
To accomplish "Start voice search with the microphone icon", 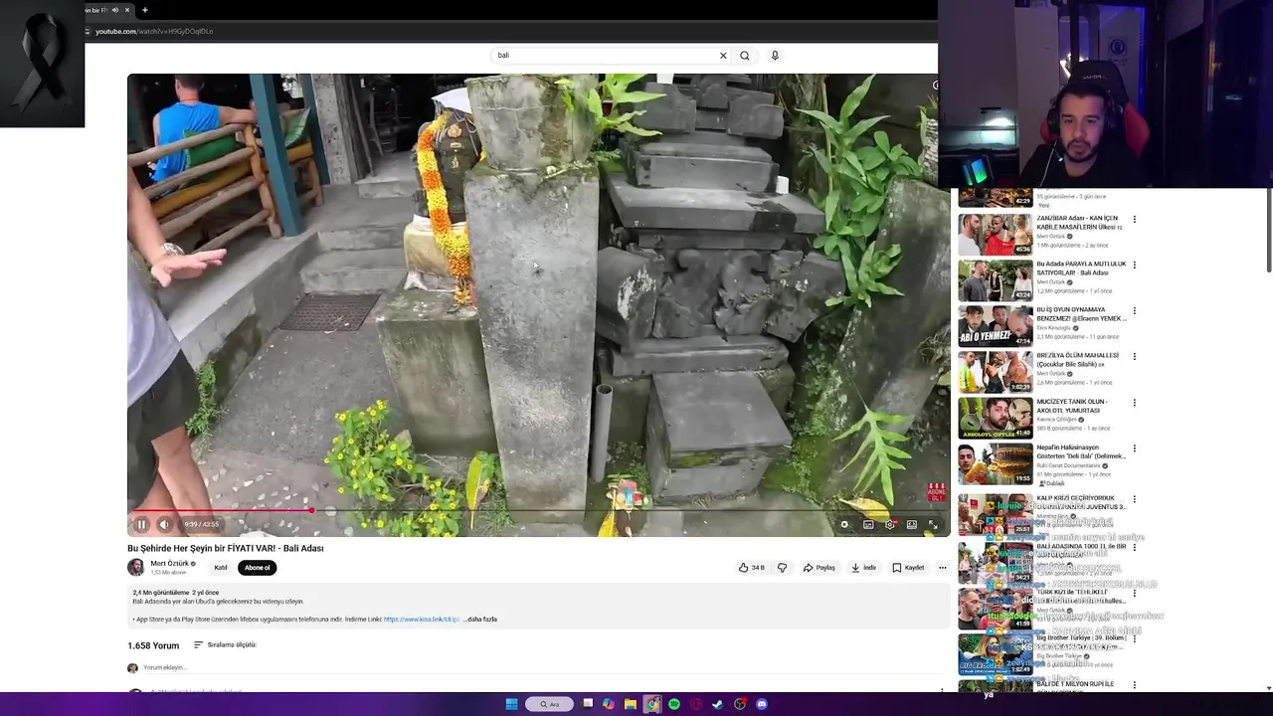I will [x=775, y=56].
